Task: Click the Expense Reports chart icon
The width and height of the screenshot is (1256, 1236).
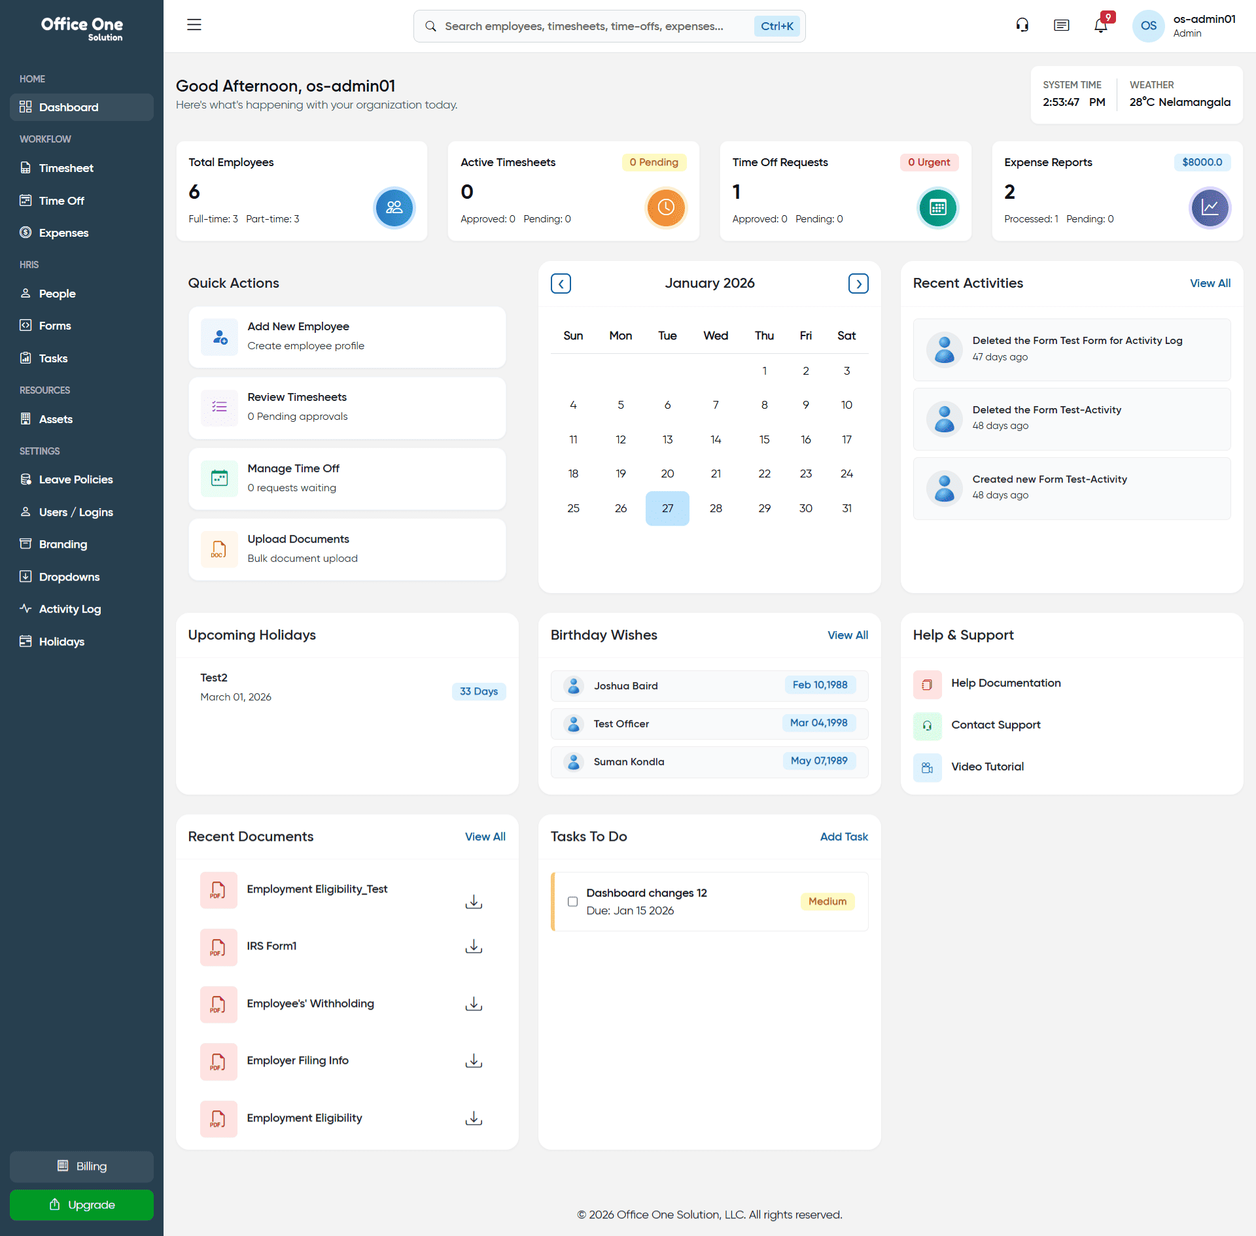Action: [1209, 207]
